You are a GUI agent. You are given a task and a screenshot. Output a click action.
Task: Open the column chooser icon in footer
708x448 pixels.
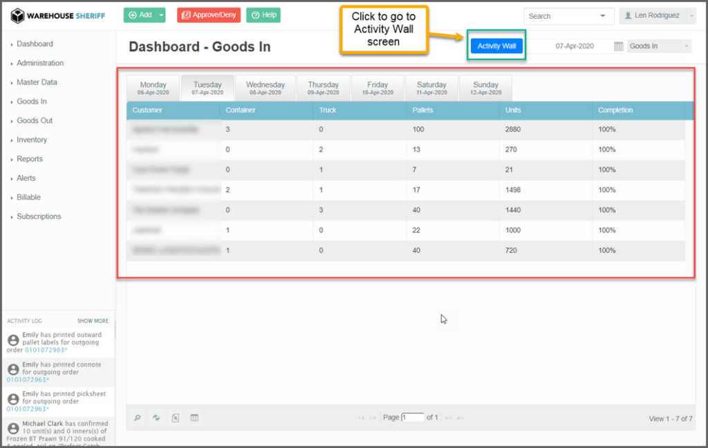tap(194, 418)
